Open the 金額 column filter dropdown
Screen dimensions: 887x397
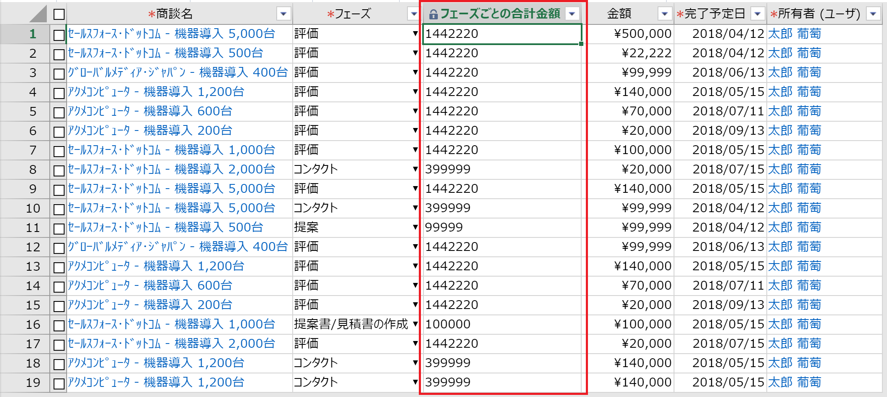click(665, 14)
